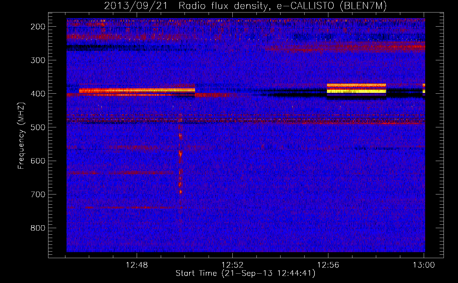Click the "12:52" time tick label
This screenshot has width=458, height=283.
click(x=232, y=265)
